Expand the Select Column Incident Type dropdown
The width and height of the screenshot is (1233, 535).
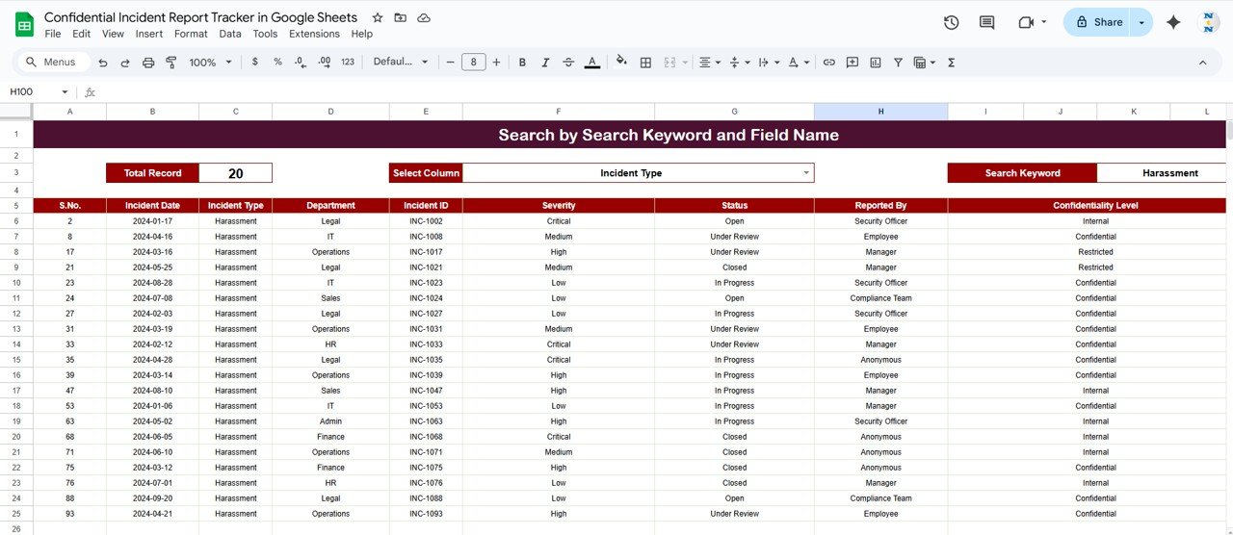coord(806,173)
